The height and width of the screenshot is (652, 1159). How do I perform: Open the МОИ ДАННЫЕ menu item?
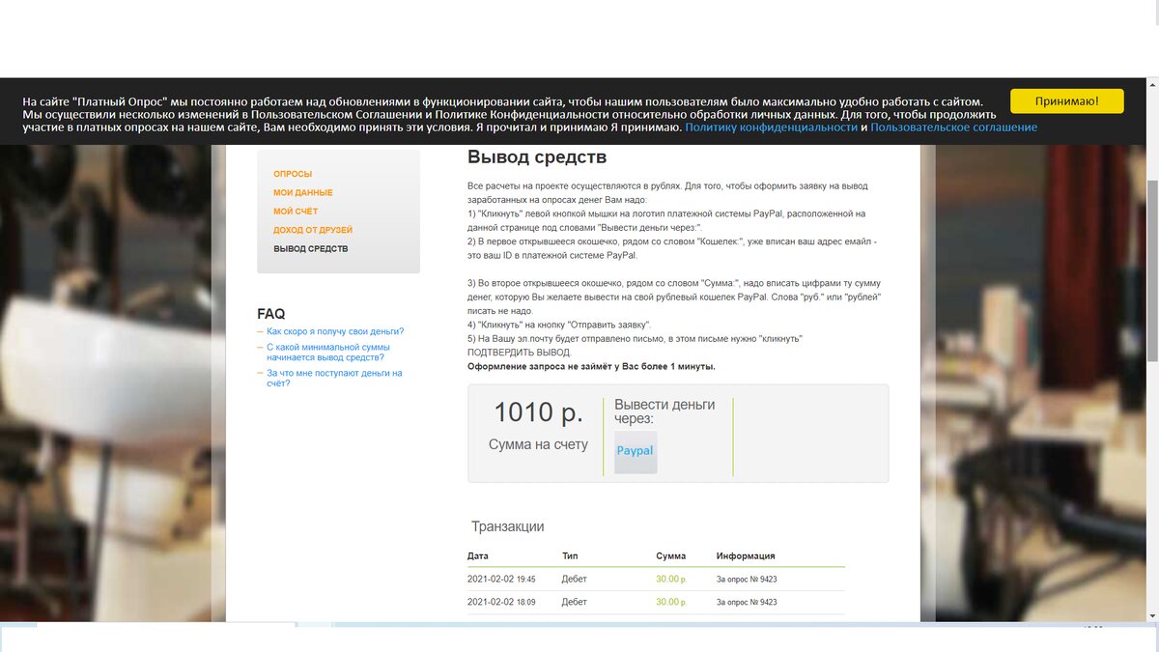click(303, 193)
